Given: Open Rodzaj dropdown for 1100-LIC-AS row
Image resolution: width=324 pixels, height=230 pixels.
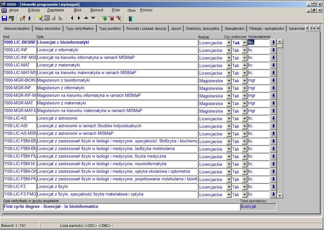Looking at the screenshot, I should (x=229, y=119).
